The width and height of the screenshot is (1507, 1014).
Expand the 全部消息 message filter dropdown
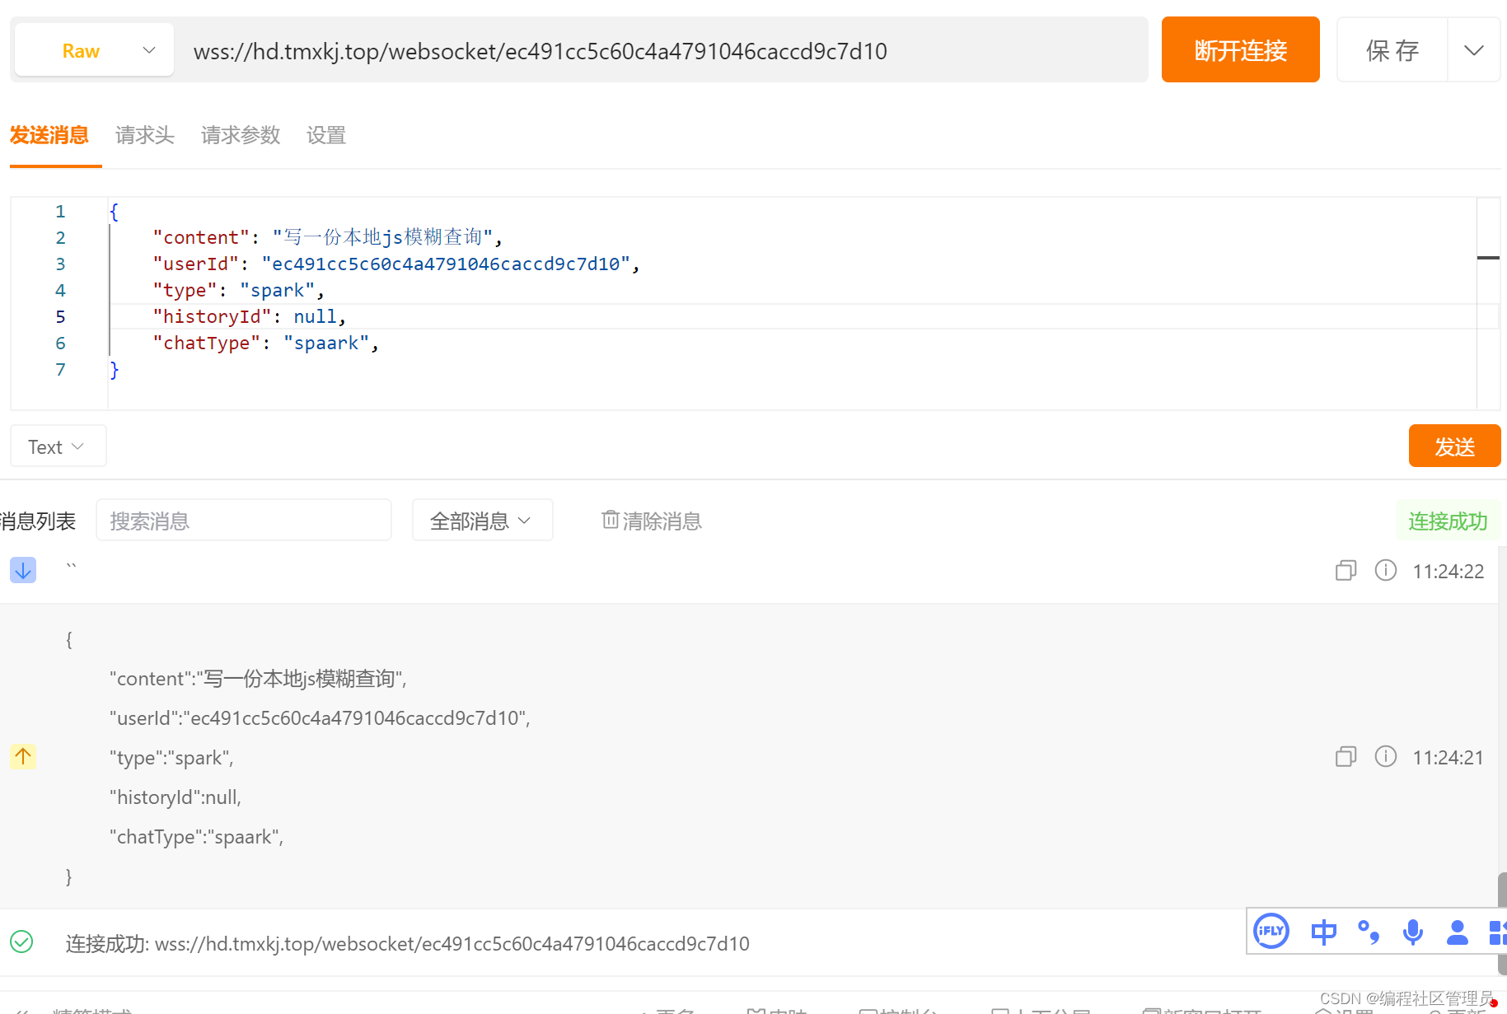[482, 520]
